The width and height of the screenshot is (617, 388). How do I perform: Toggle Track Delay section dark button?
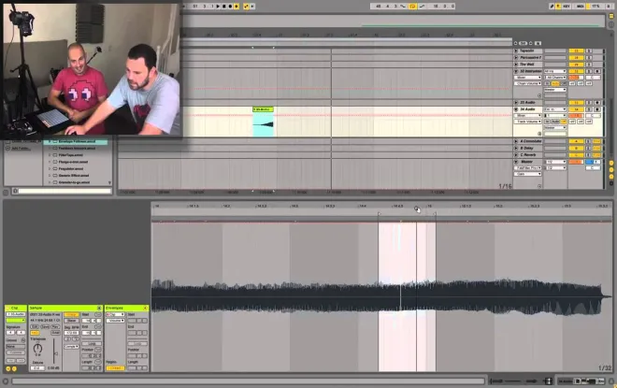coord(611,183)
